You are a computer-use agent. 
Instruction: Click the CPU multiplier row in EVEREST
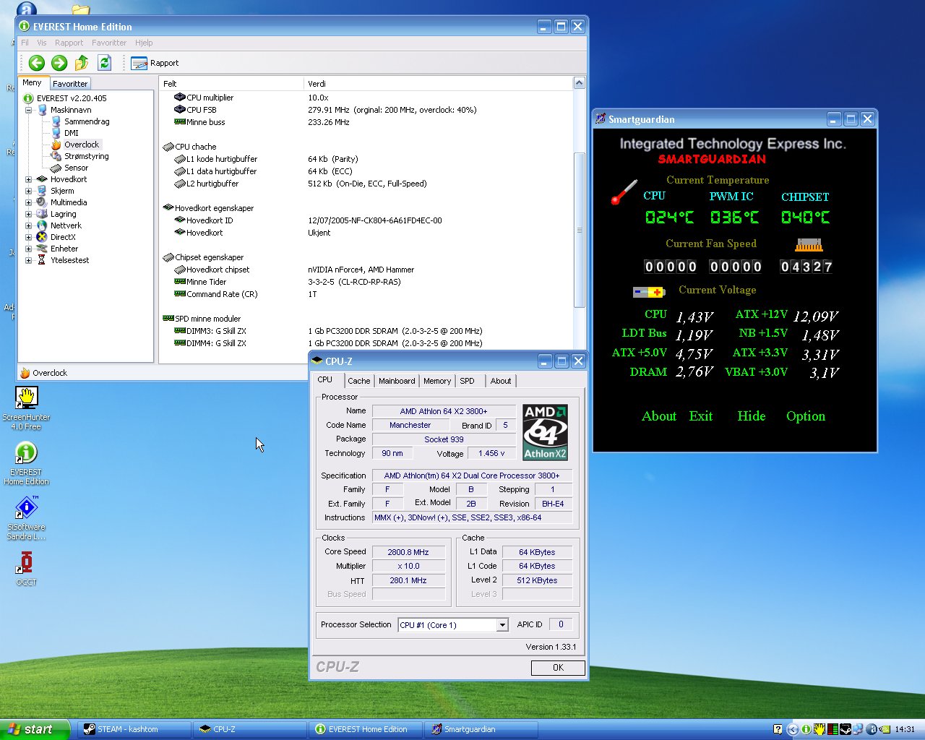pos(365,98)
